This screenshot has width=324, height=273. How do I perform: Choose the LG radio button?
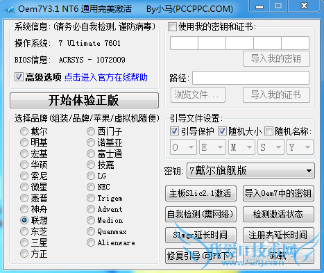click(91, 176)
